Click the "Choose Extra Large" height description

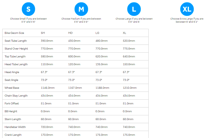[187, 20]
